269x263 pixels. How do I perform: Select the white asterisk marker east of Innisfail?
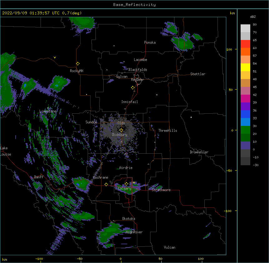coord(157,95)
